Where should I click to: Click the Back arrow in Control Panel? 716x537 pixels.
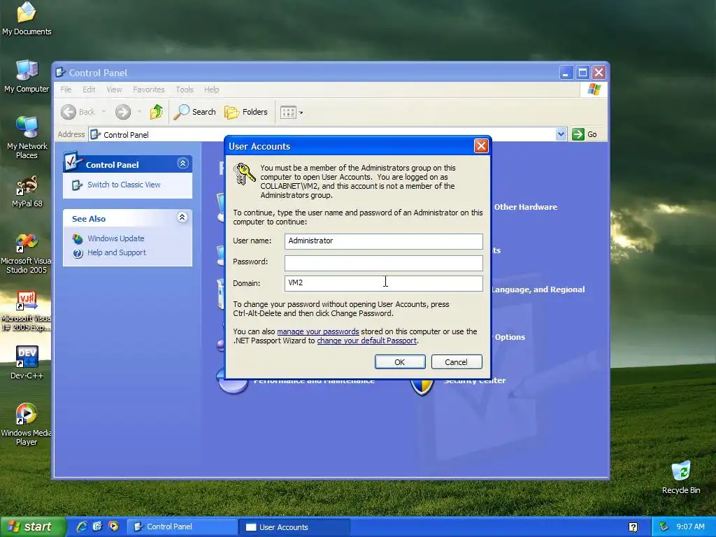(69, 112)
